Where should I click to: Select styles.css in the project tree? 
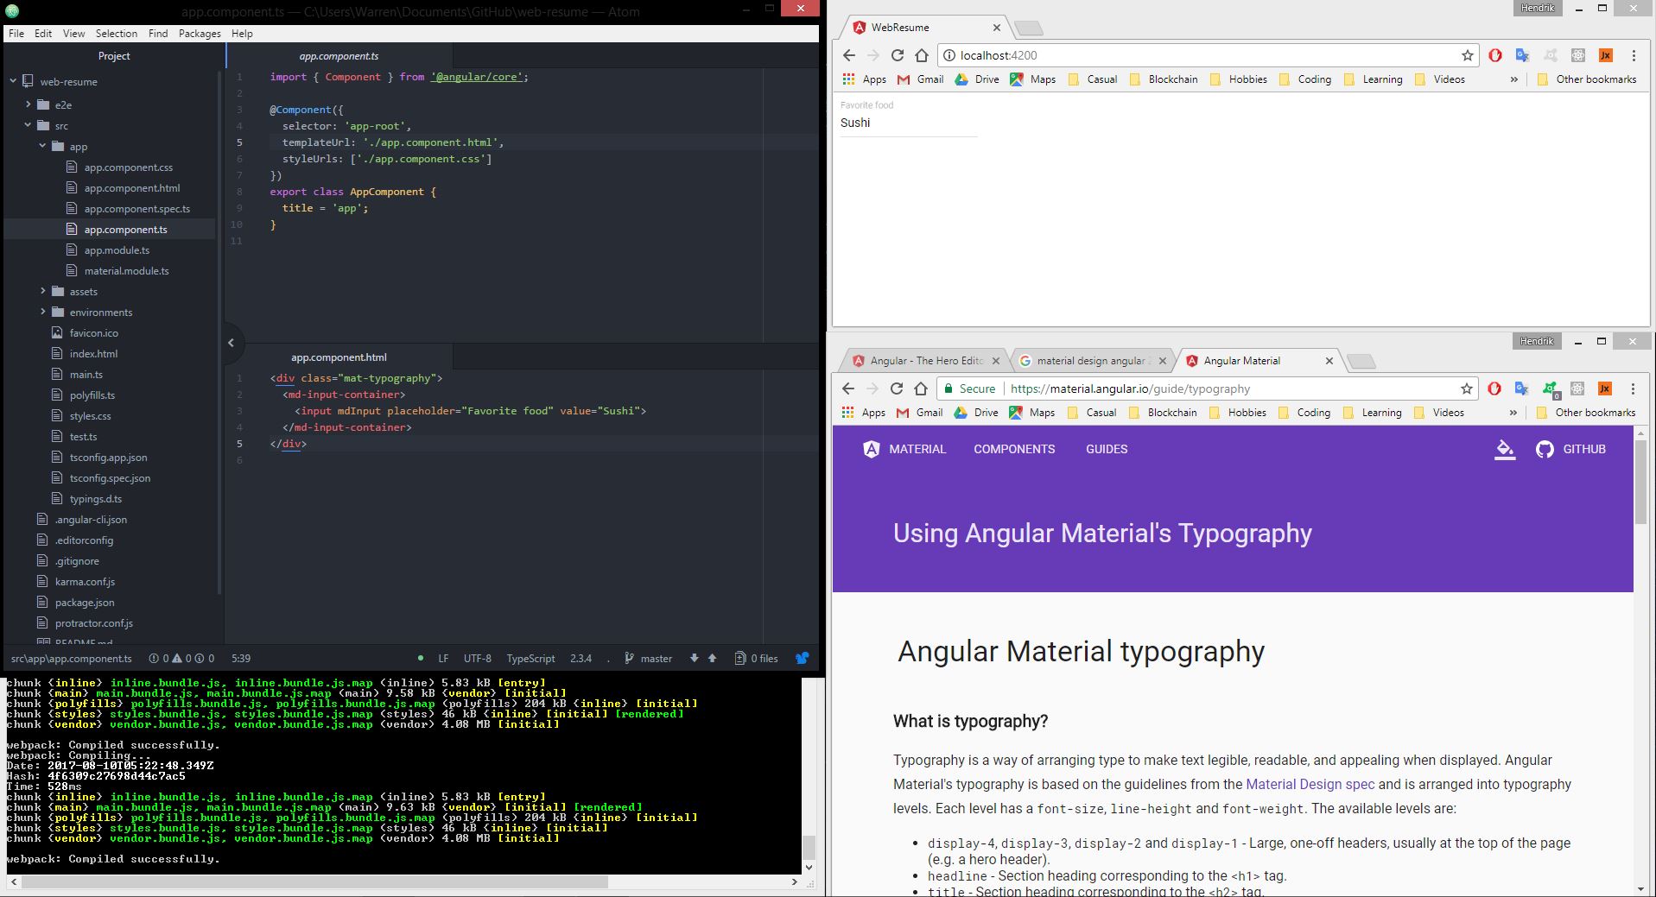(90, 415)
